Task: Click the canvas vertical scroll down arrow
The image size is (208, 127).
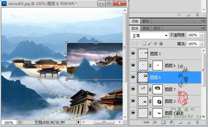Action: [x=125, y=117]
